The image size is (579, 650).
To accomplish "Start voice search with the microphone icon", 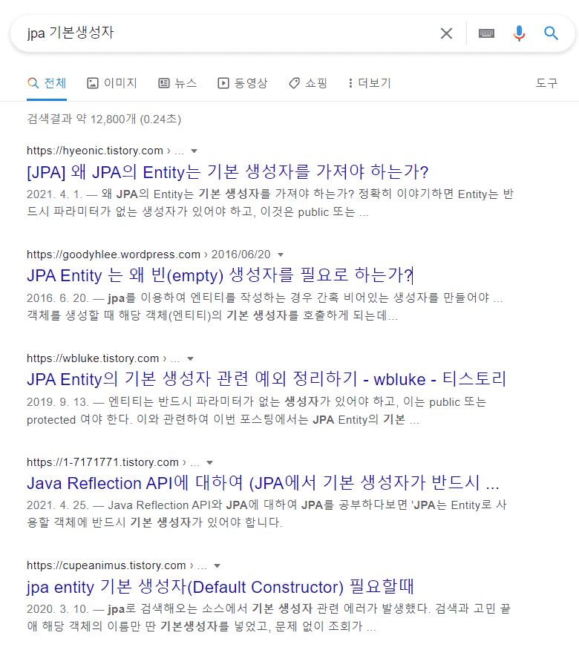I will [x=519, y=33].
